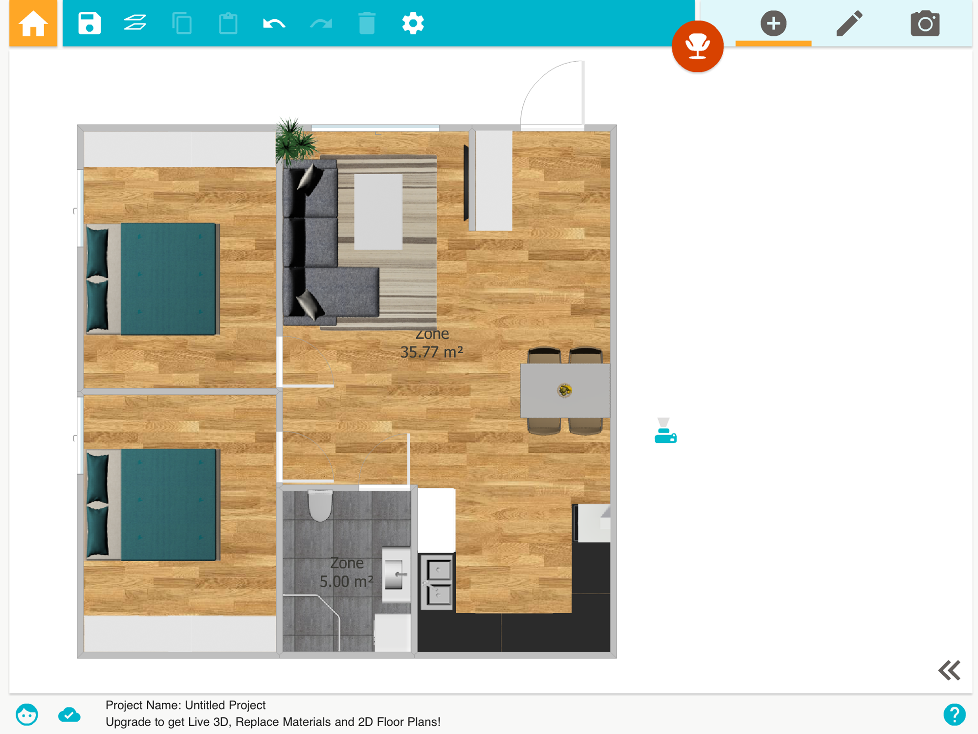Click the Paste clipboard icon
Screen dimensions: 978x734
tap(228, 23)
